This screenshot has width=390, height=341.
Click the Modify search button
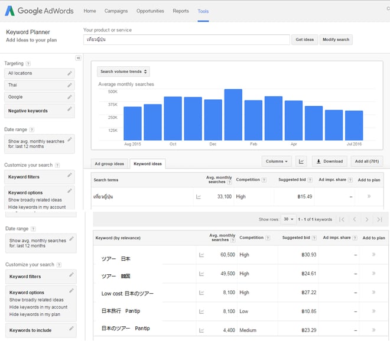click(336, 40)
